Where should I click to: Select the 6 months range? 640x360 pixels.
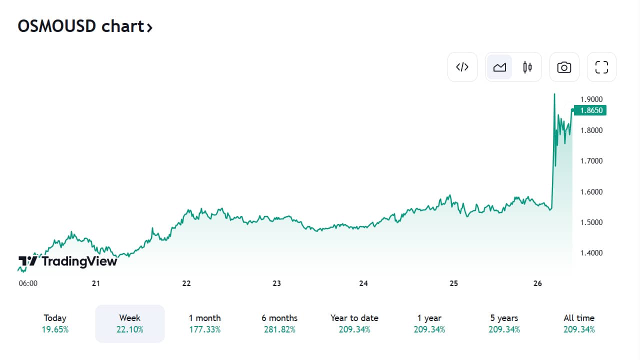pos(279,323)
